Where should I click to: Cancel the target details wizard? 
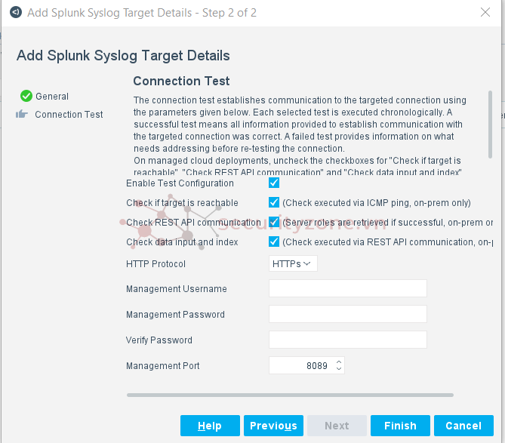point(463,426)
